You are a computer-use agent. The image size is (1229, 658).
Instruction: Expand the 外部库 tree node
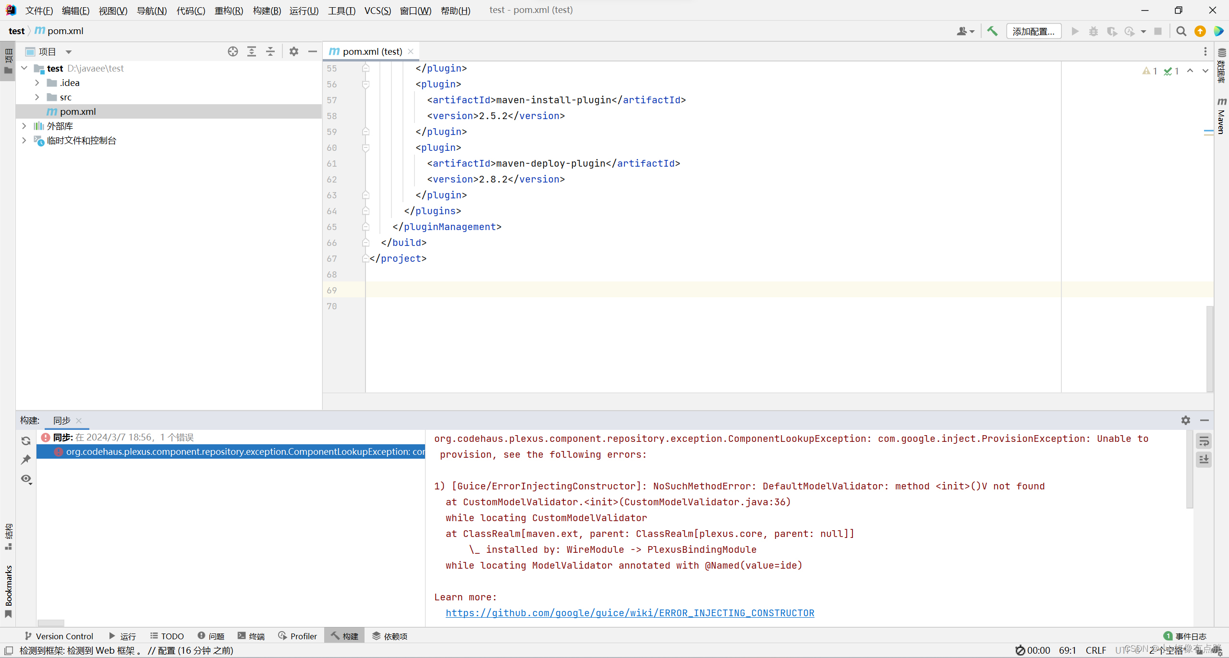(x=24, y=126)
